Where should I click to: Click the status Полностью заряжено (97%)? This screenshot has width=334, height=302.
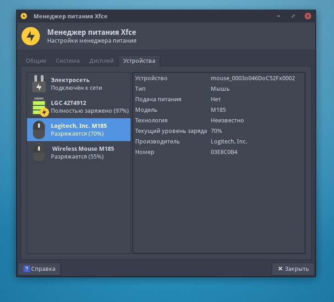[x=90, y=111]
